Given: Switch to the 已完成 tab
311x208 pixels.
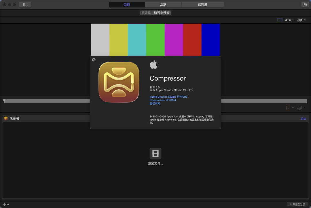Looking at the screenshot, I should (202, 4).
